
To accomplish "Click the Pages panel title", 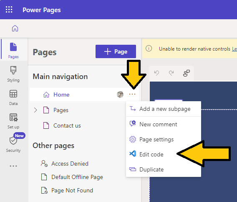I will (x=45, y=52).
